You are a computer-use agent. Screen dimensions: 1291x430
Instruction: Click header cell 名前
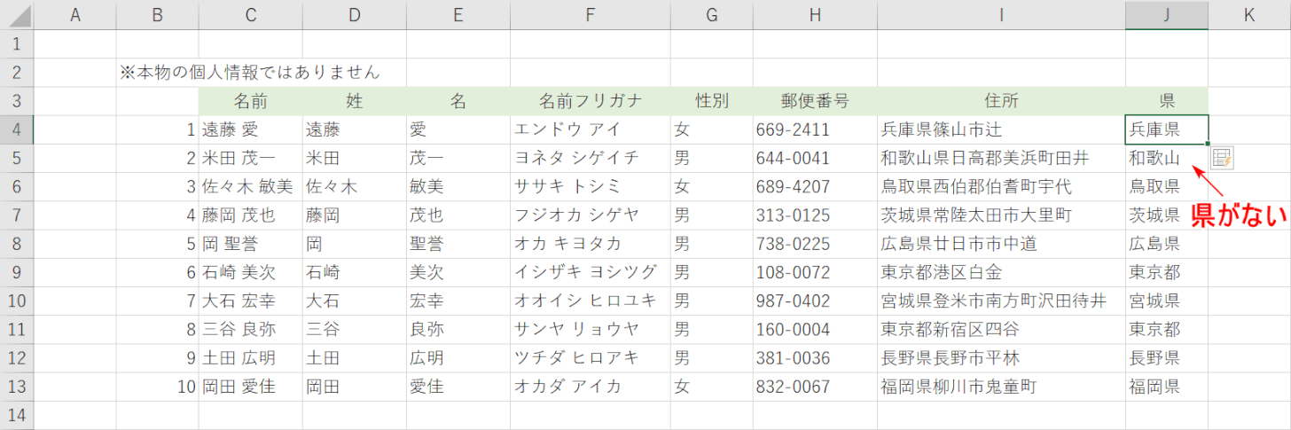(x=250, y=101)
